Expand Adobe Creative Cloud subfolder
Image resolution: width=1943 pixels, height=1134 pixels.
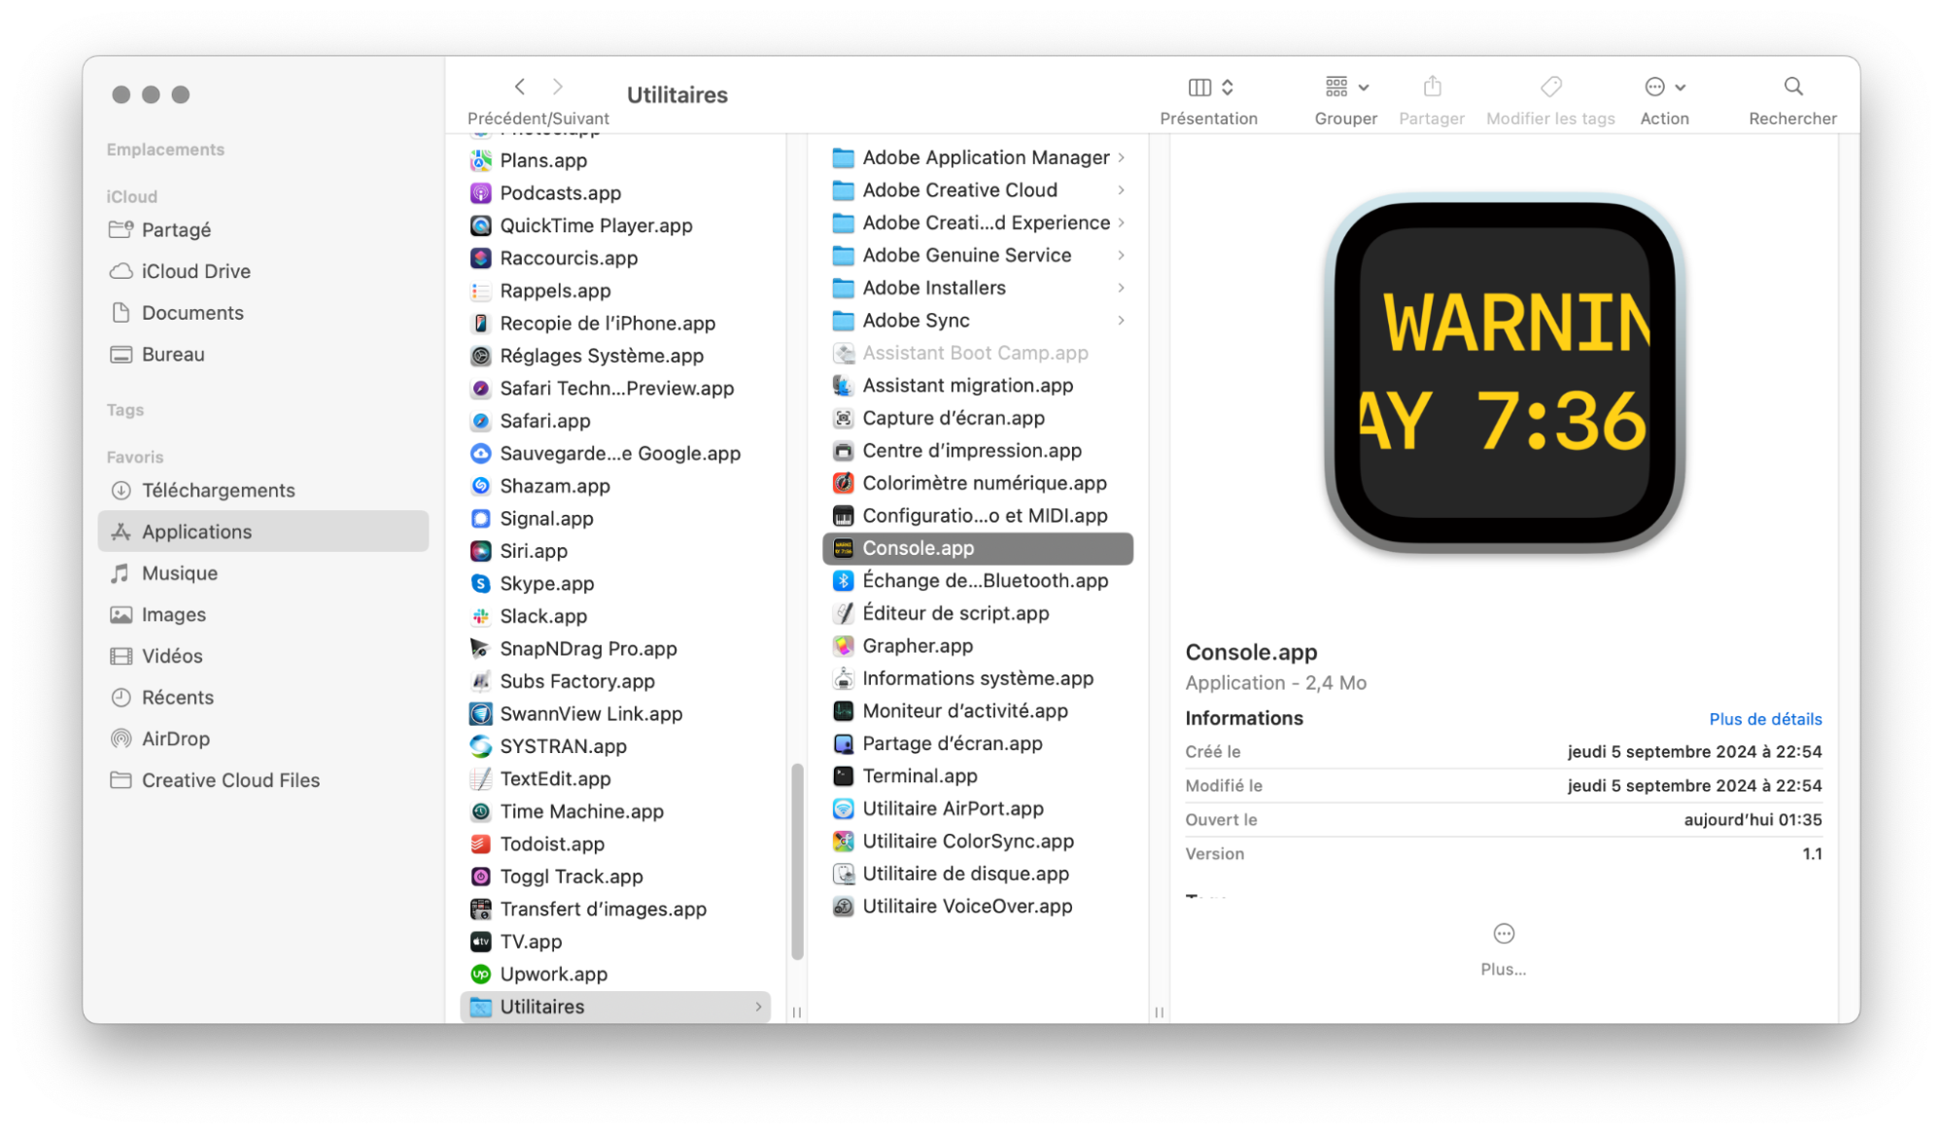[1120, 189]
